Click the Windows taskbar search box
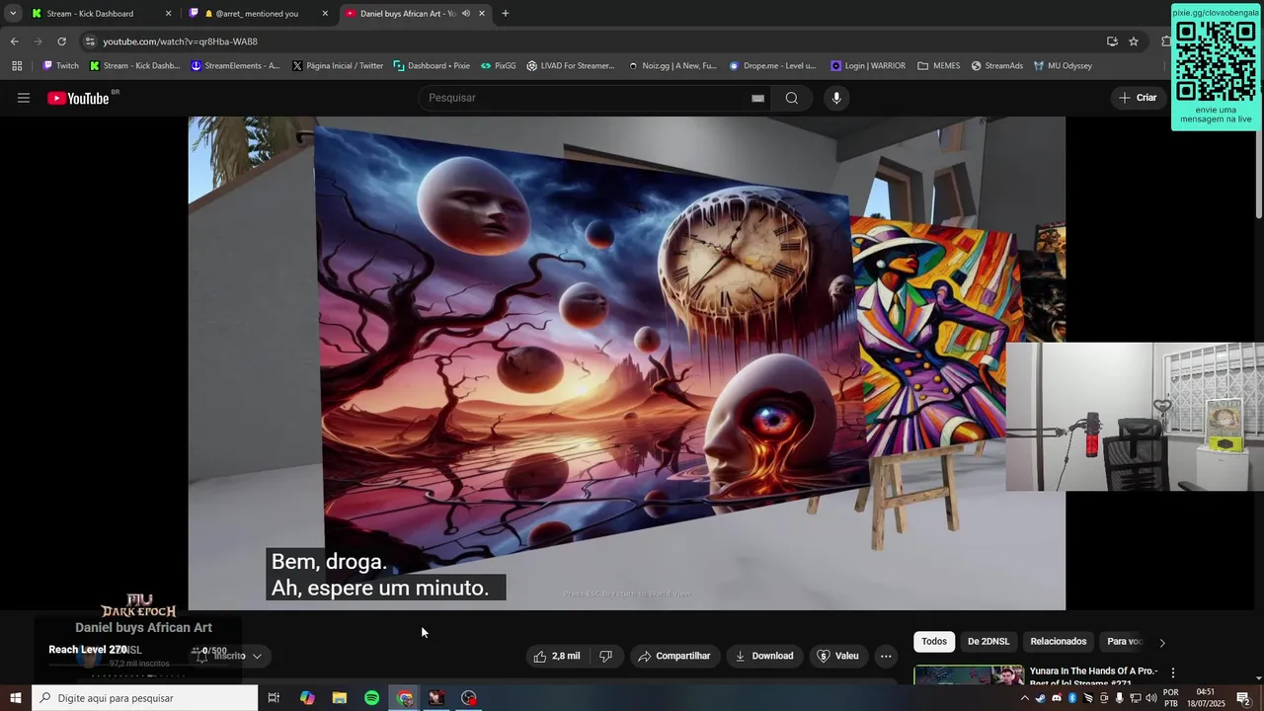Image resolution: width=1264 pixels, height=711 pixels. pyautogui.click(x=144, y=698)
